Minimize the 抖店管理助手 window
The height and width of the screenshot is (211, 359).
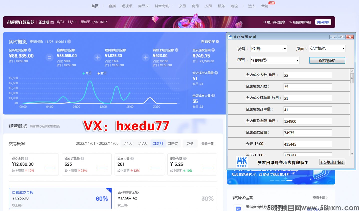333,37
